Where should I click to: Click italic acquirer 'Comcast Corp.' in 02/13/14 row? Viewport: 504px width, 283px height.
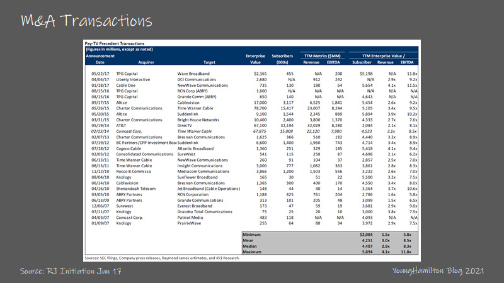[129, 131]
